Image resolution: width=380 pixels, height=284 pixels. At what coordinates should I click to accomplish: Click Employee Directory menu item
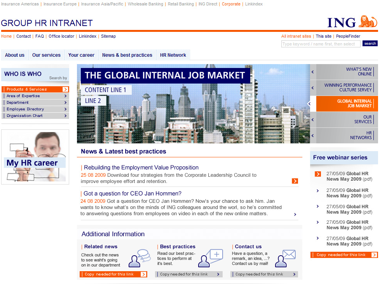35,109
